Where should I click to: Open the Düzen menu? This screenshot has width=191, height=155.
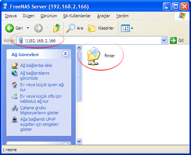(x=28, y=16)
